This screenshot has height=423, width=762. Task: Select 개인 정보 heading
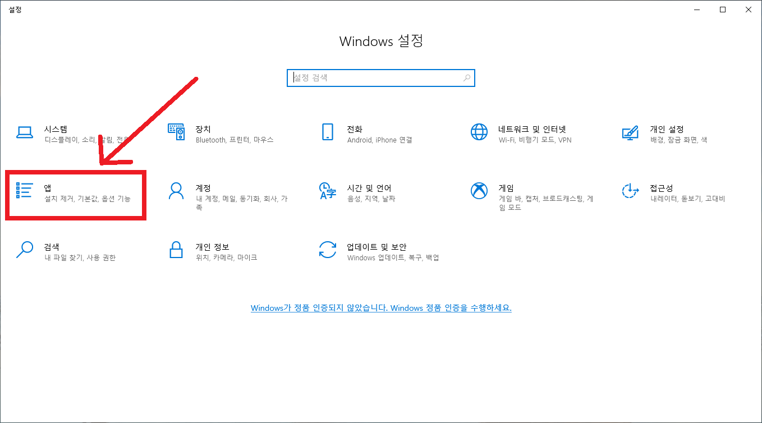coord(212,247)
